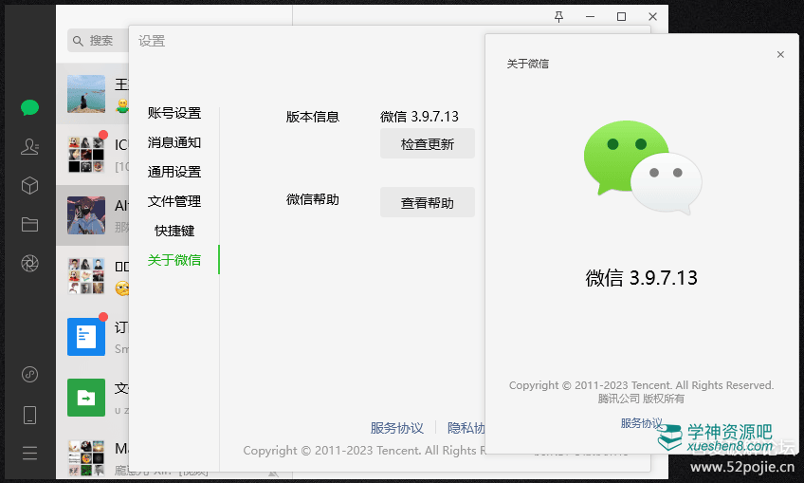This screenshot has width=804, height=483.
Task: Open the hamburger menu at sidebar bottom
Action: click(x=29, y=453)
